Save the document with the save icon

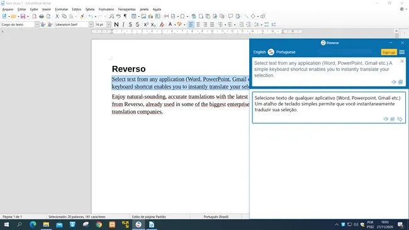pyautogui.click(x=23, y=16)
